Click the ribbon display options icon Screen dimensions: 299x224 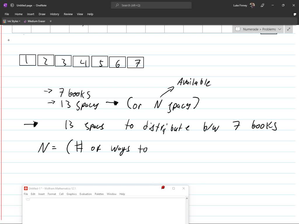tap(295, 14)
